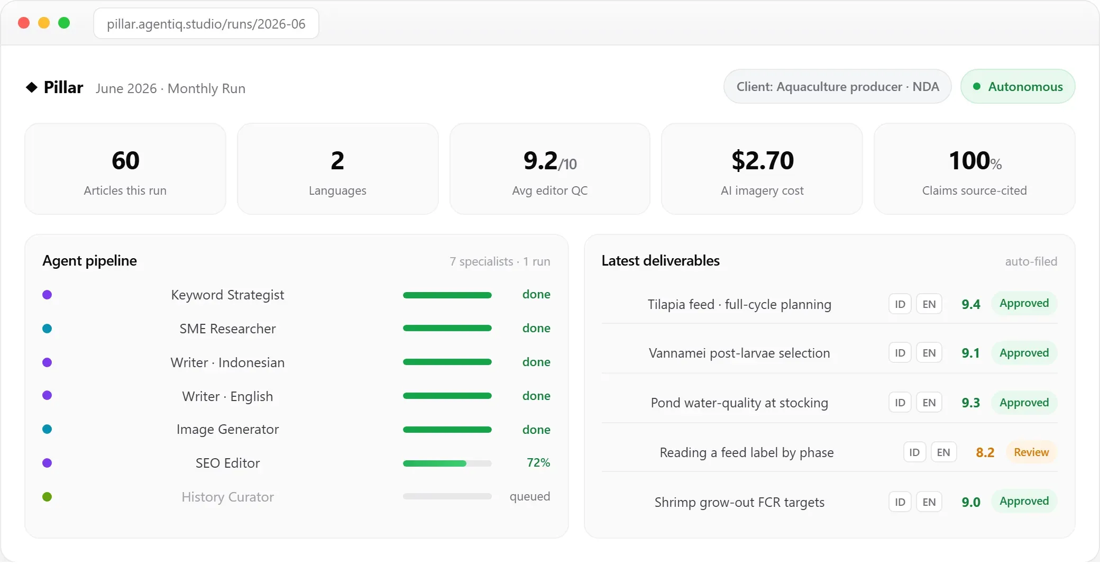Open the Claims source-cited card

coord(975,169)
